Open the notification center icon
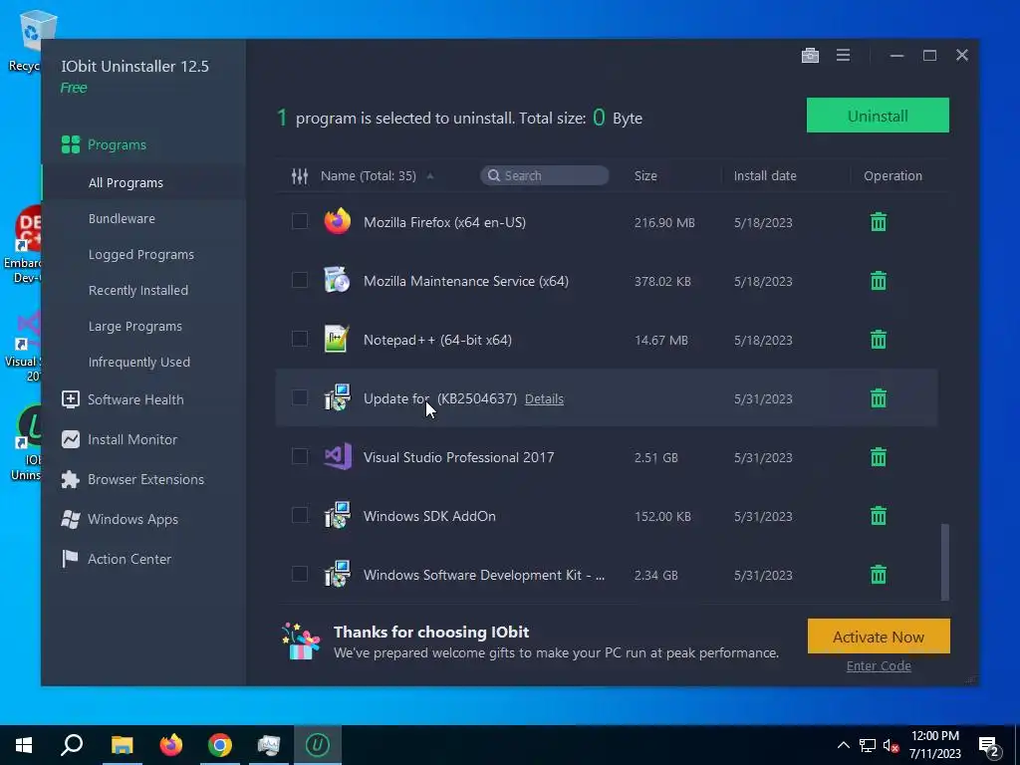This screenshot has height=765, width=1020. 989,746
